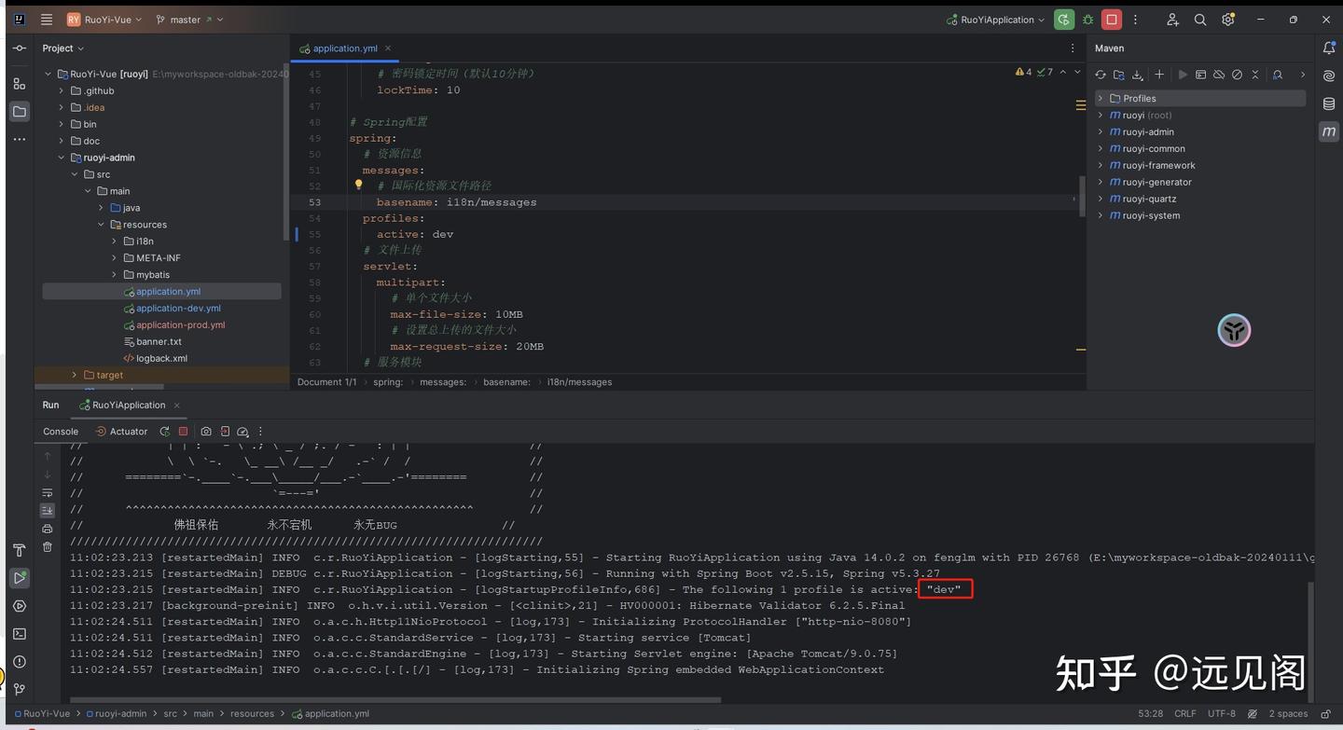The height and width of the screenshot is (730, 1343).
Task: Toggle soft-wrap in the console gutter
Action: [x=47, y=493]
